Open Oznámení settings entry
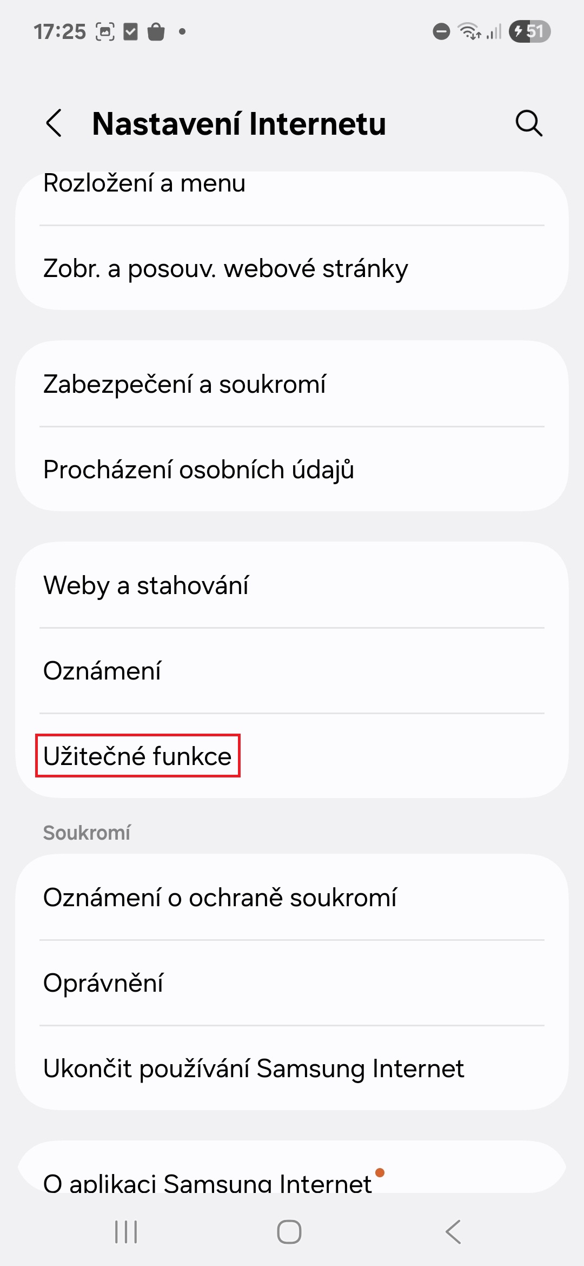584x1266 pixels. click(292, 670)
